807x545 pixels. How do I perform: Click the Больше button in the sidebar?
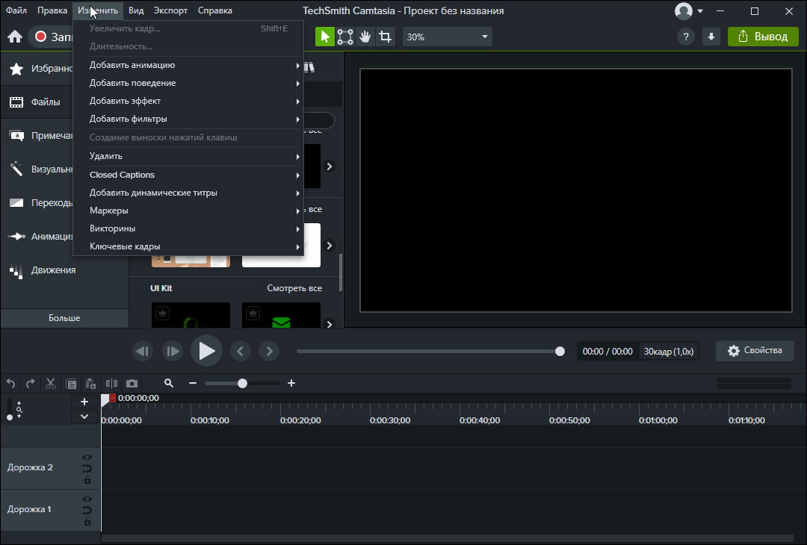click(64, 318)
